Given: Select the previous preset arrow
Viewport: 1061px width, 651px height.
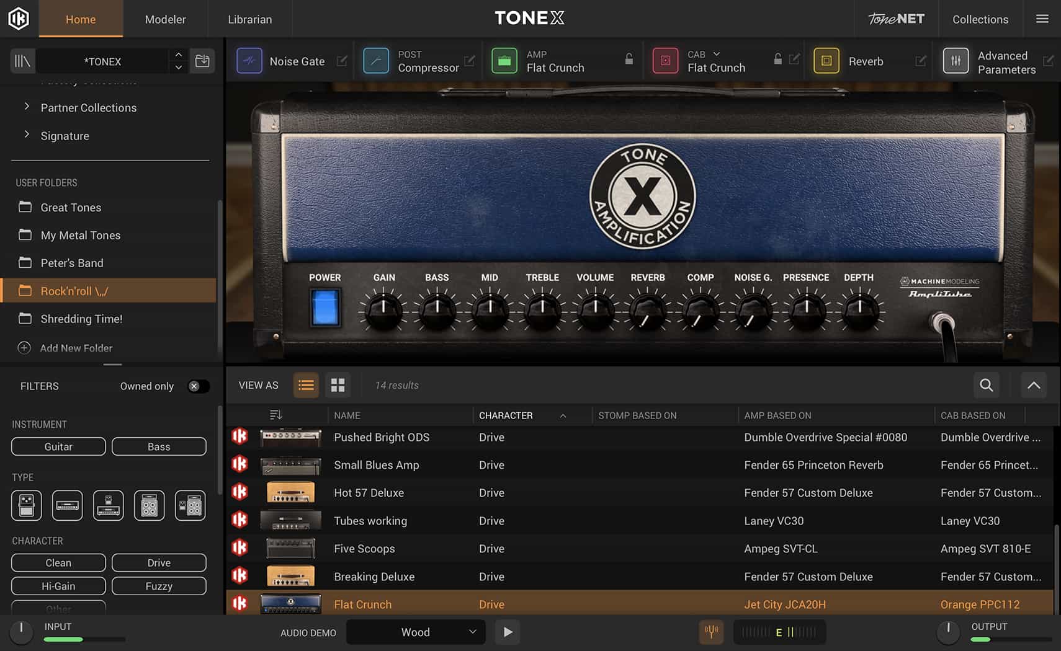Looking at the screenshot, I should pyautogui.click(x=179, y=55).
